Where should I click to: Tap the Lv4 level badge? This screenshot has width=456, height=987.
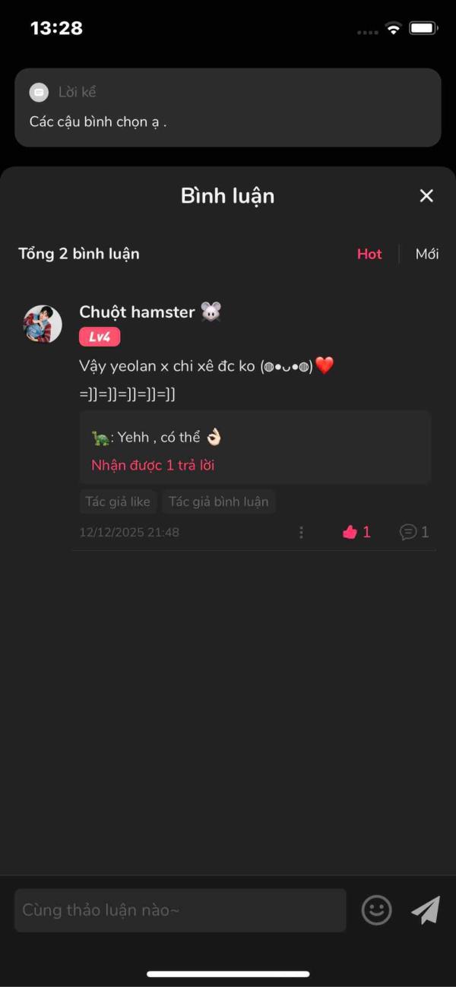(x=100, y=337)
